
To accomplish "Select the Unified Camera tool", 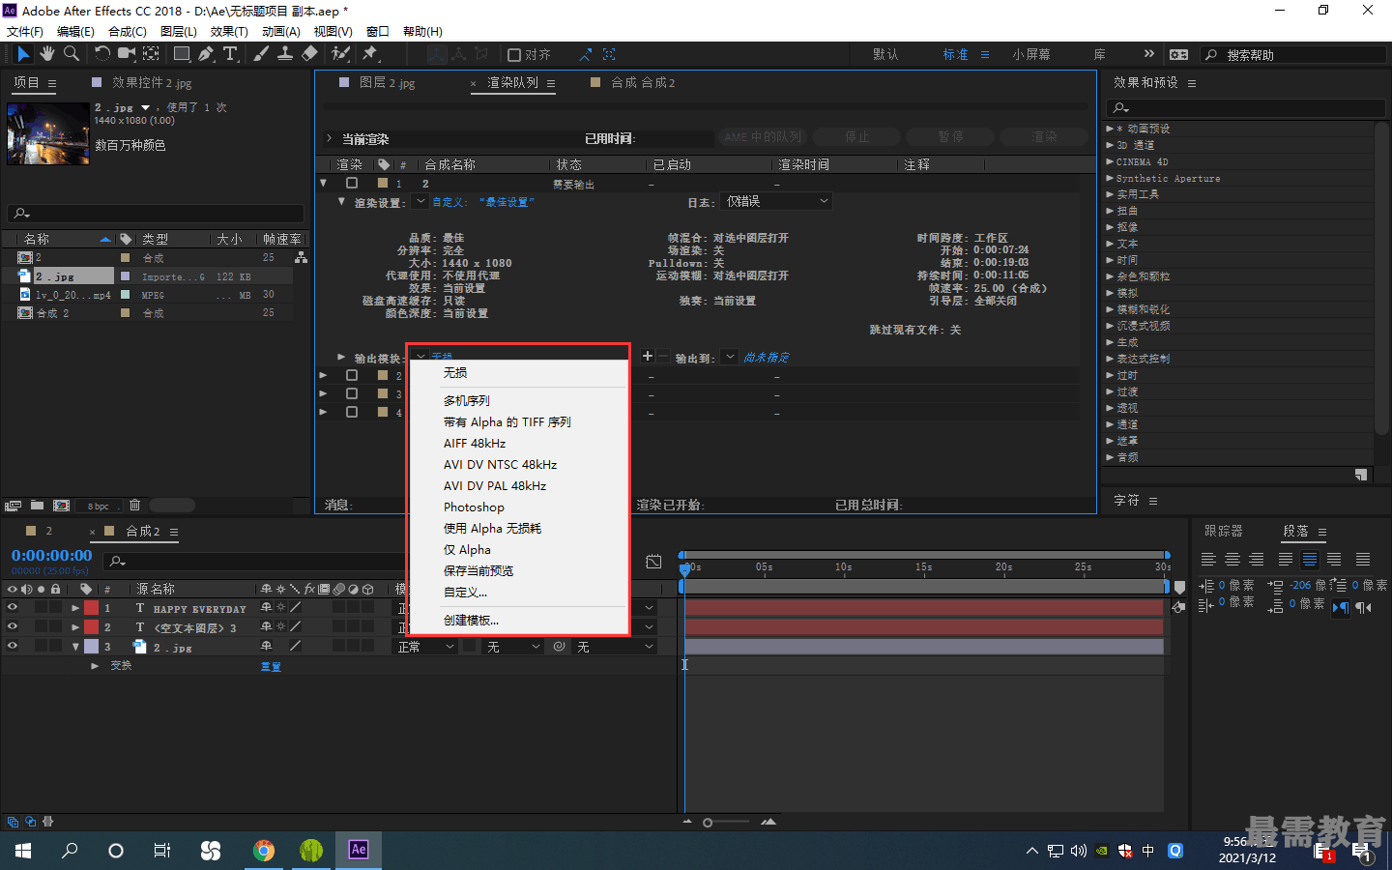I will tap(126, 54).
